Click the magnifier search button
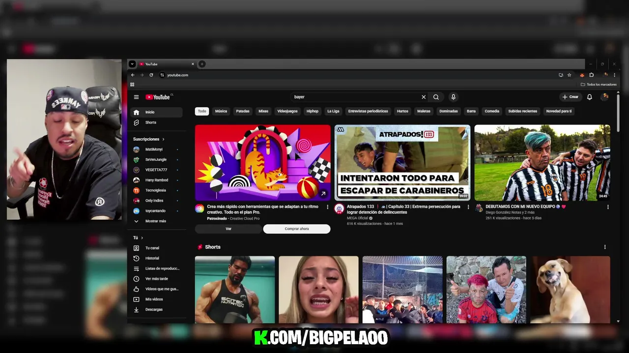 click(436, 97)
